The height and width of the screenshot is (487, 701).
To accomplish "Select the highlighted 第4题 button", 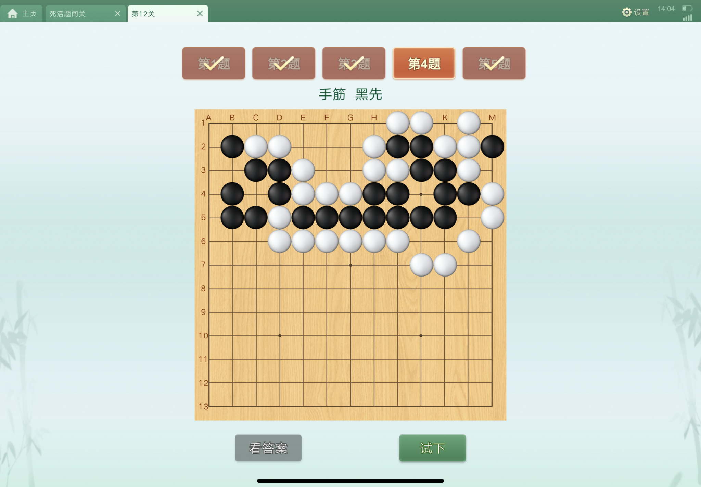I will [424, 63].
